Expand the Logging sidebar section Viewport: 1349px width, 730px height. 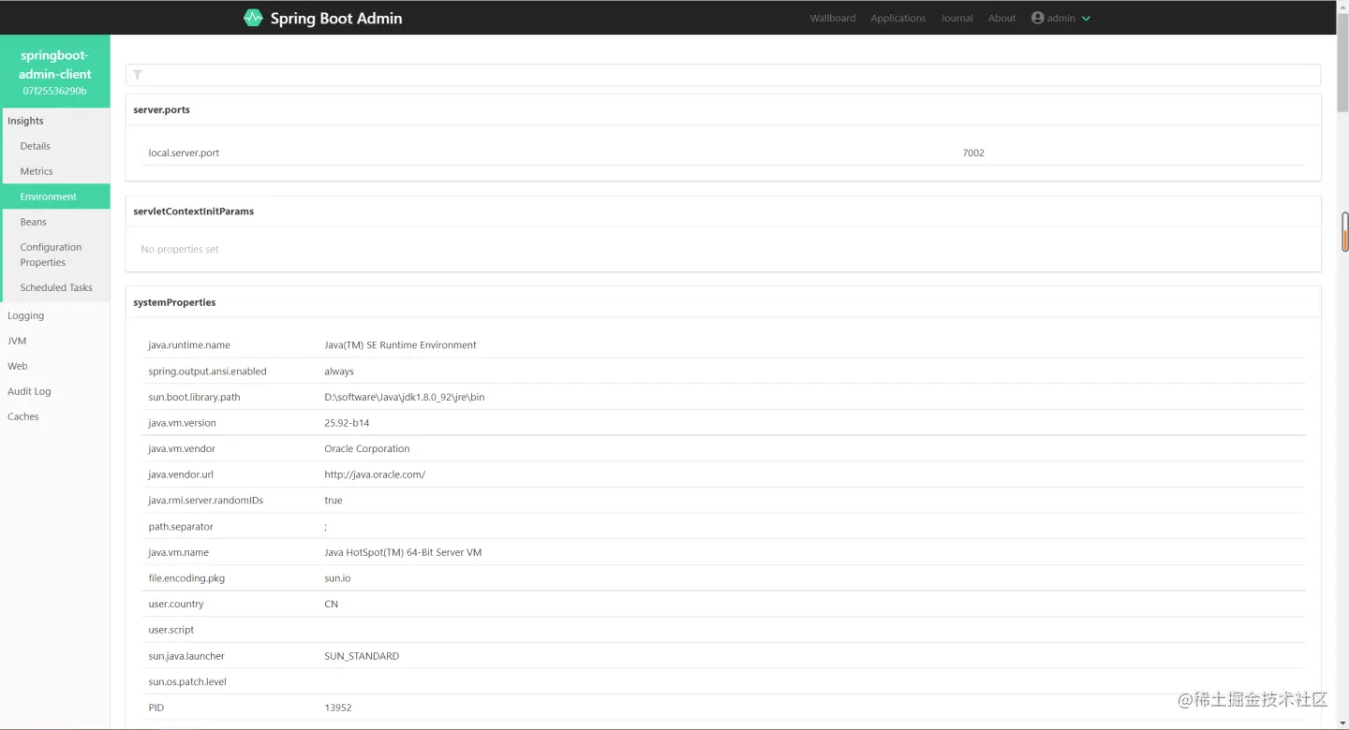25,315
